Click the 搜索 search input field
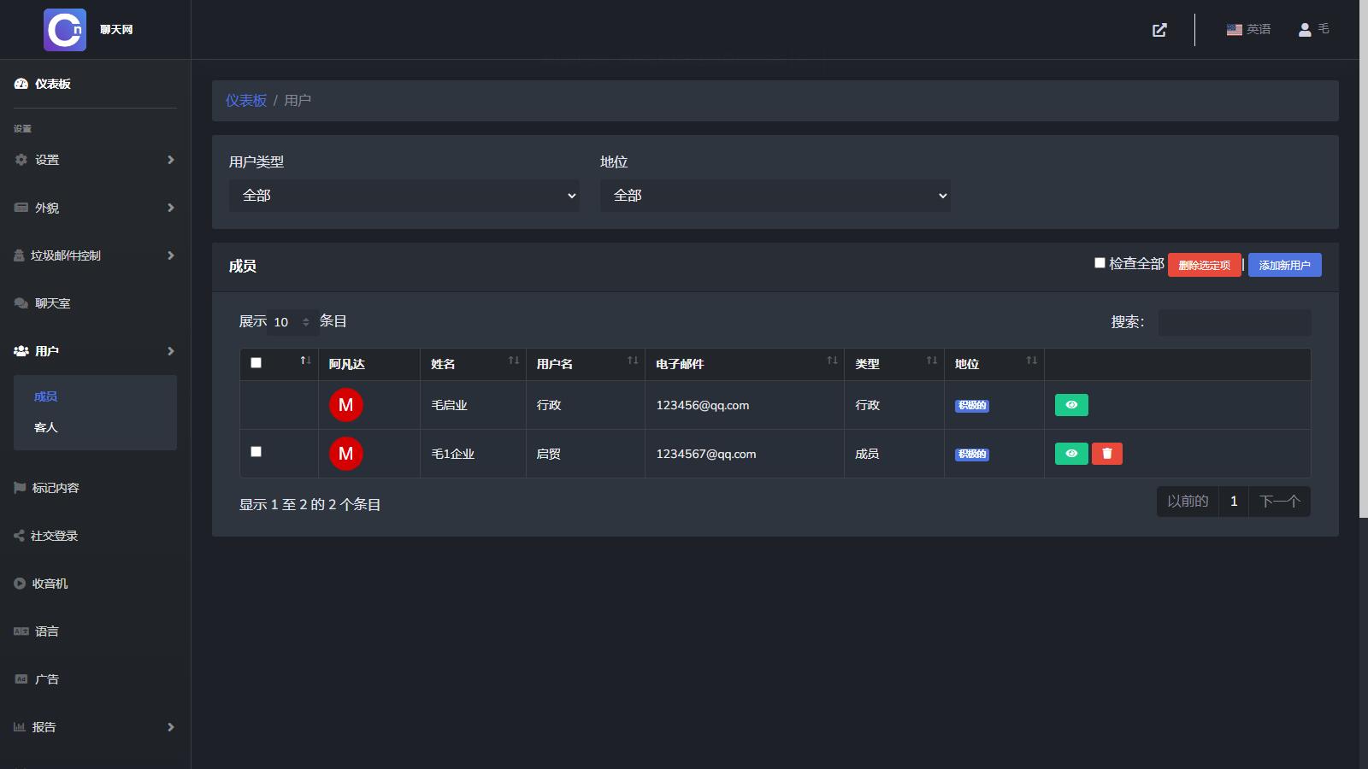 pyautogui.click(x=1234, y=322)
